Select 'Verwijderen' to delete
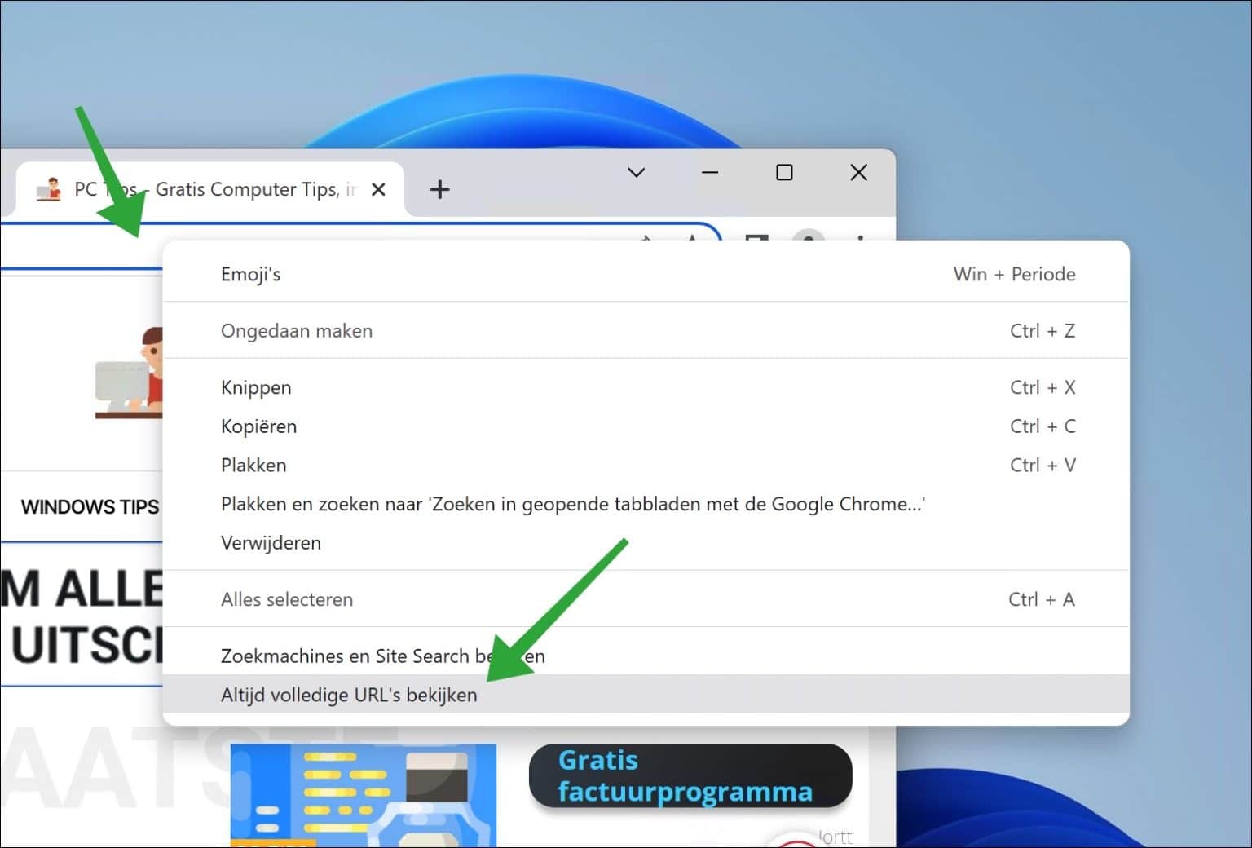This screenshot has width=1252, height=848. pos(271,543)
